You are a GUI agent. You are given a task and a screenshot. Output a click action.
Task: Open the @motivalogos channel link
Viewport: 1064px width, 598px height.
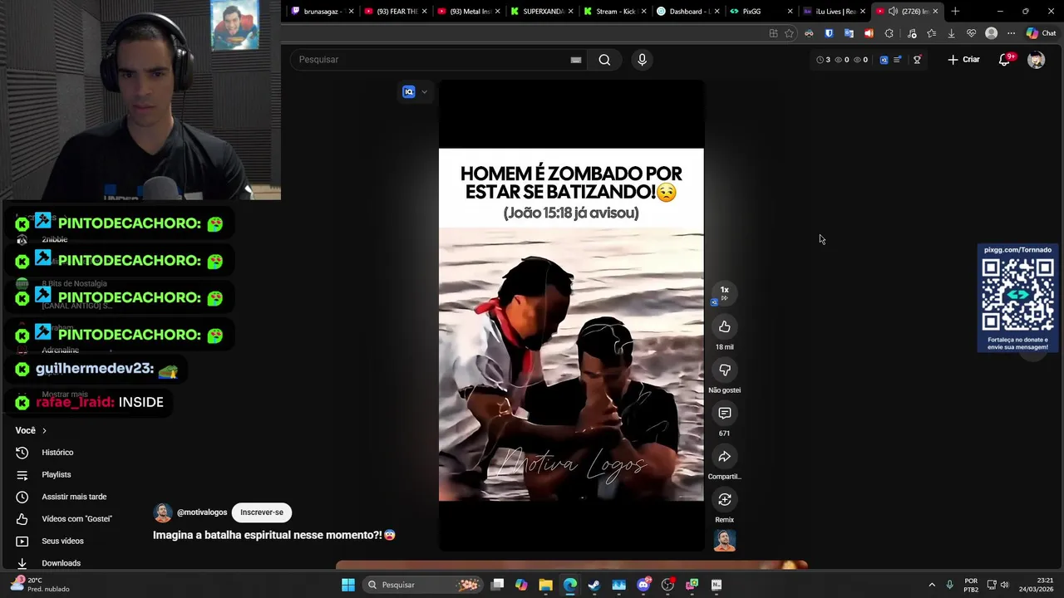coord(202,512)
